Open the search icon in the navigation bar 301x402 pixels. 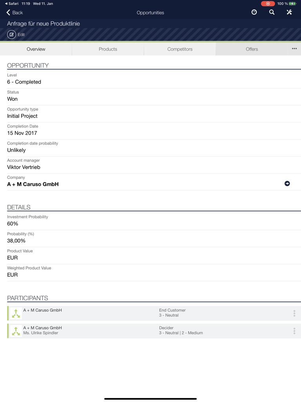tap(272, 12)
